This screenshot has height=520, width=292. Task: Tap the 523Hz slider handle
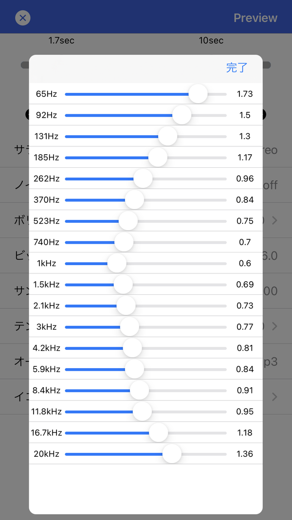tap(128, 221)
